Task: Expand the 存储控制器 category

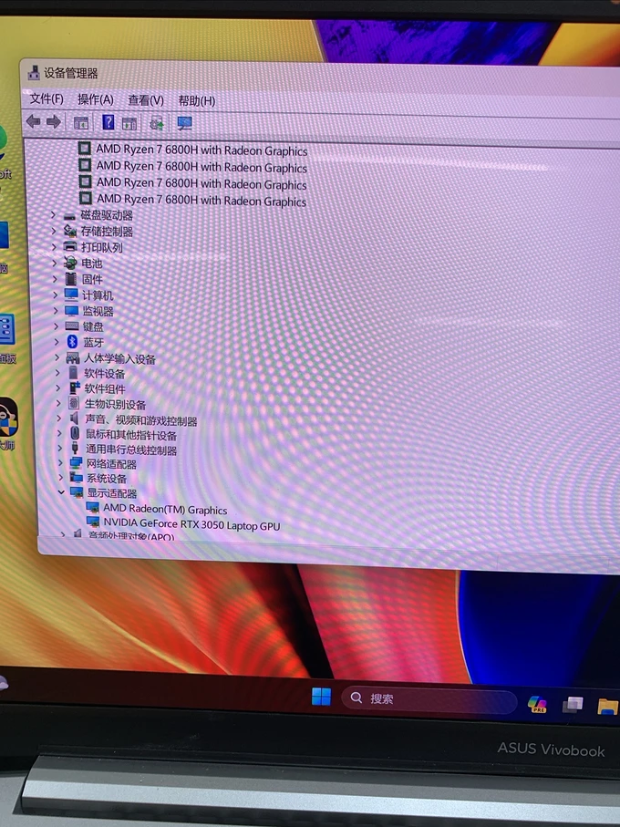Action: [x=54, y=231]
